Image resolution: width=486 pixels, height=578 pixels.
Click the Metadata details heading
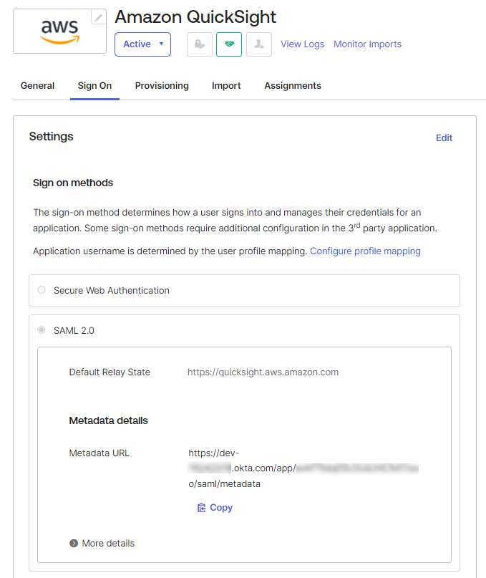(x=108, y=420)
